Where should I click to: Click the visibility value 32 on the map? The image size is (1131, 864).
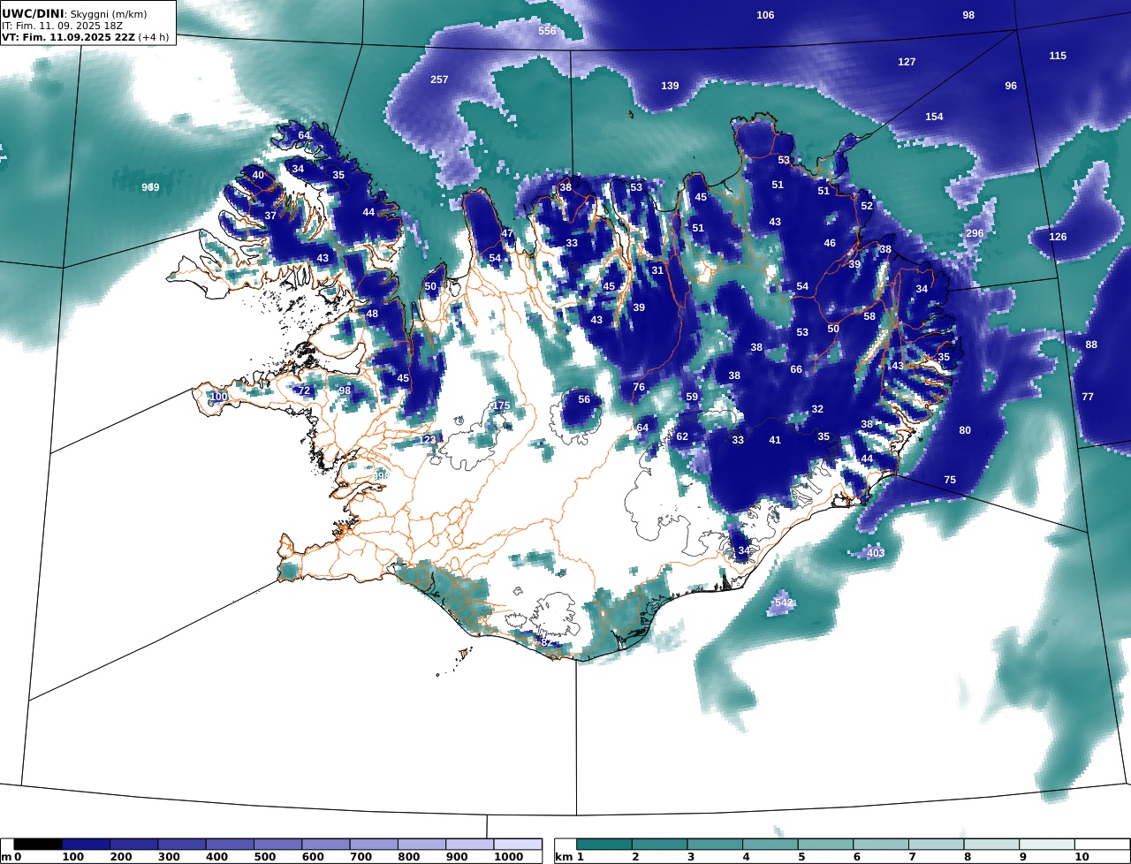click(817, 409)
